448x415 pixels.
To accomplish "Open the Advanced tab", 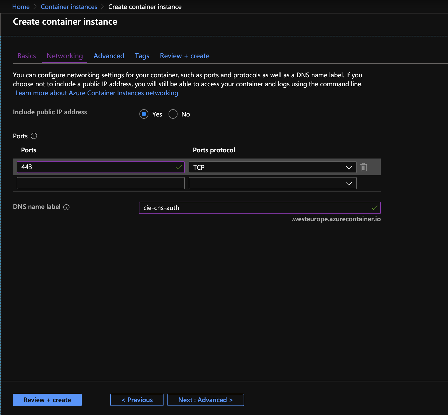I will tap(109, 56).
